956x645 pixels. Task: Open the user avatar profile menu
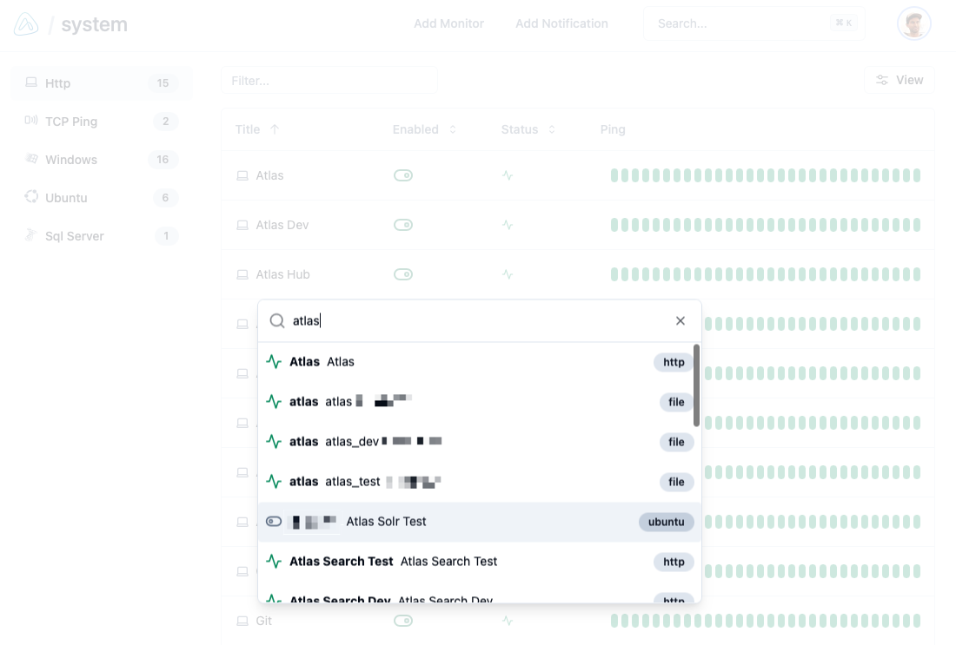(x=913, y=24)
